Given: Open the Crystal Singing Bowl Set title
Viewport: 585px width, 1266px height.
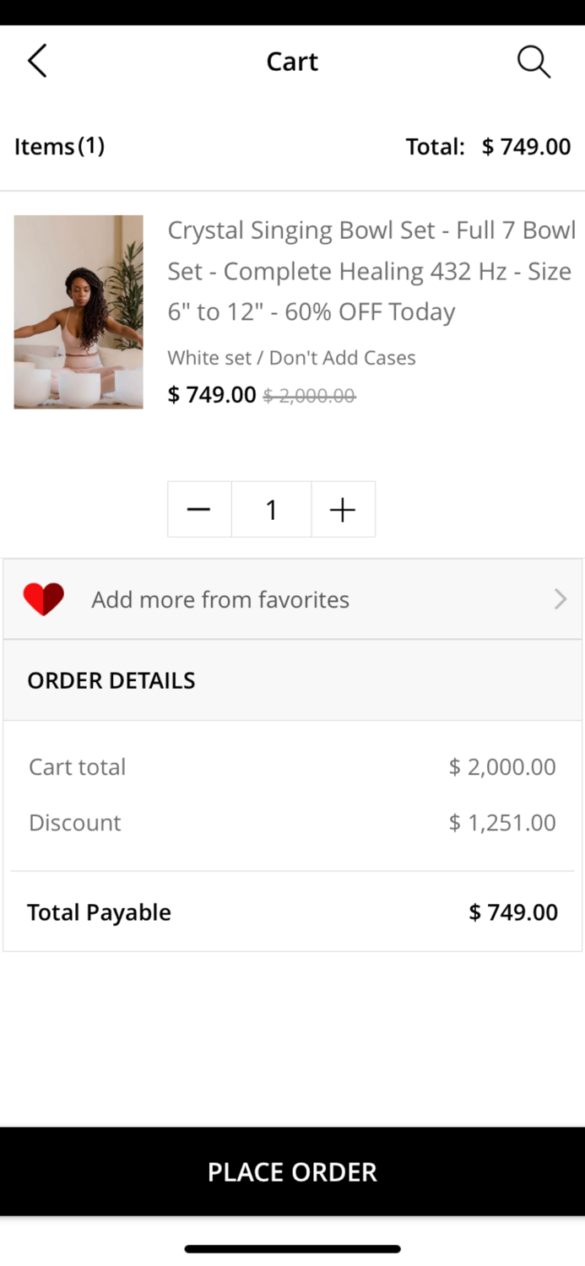Looking at the screenshot, I should pyautogui.click(x=371, y=271).
